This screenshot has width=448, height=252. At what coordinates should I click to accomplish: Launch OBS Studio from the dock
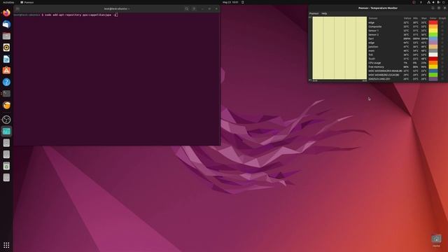6,120
